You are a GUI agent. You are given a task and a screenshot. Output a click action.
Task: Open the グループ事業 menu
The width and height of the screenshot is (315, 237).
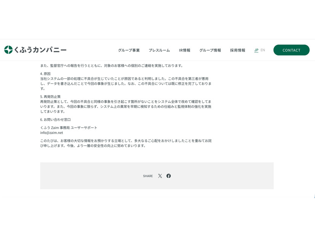tap(129, 50)
